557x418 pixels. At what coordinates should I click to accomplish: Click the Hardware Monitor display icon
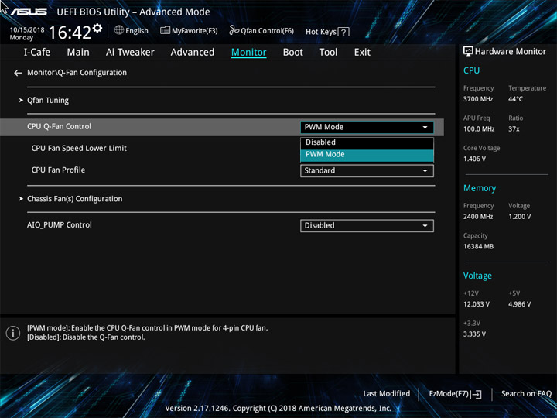(x=468, y=52)
